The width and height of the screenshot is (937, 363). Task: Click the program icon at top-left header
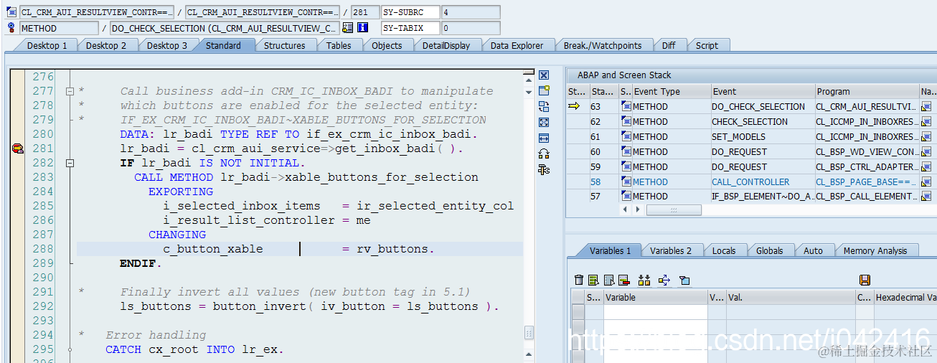pyautogui.click(x=11, y=12)
